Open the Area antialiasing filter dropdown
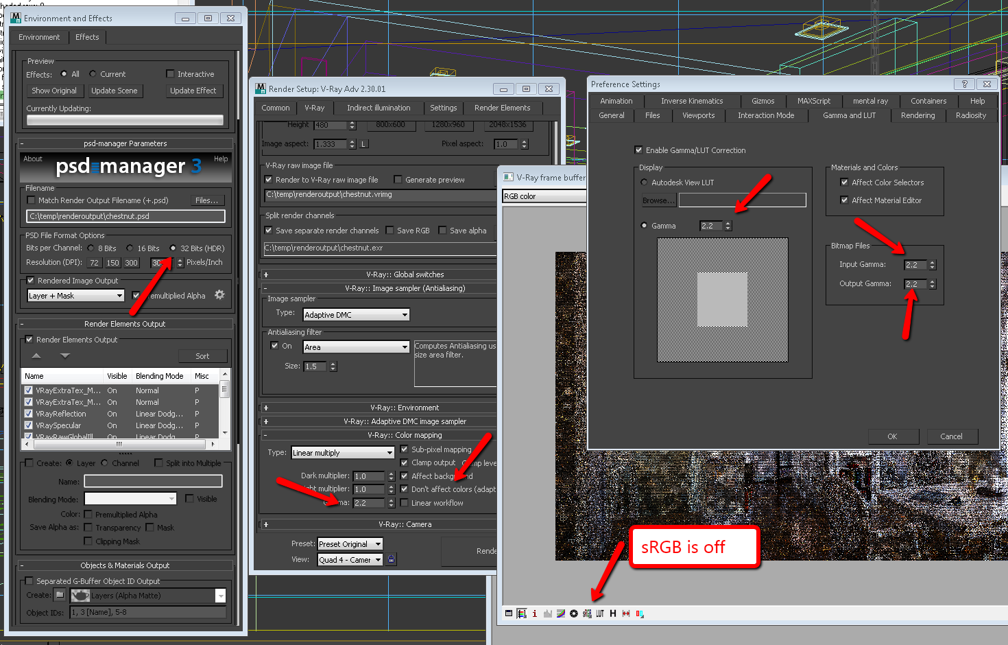This screenshot has height=645, width=1008. click(356, 347)
